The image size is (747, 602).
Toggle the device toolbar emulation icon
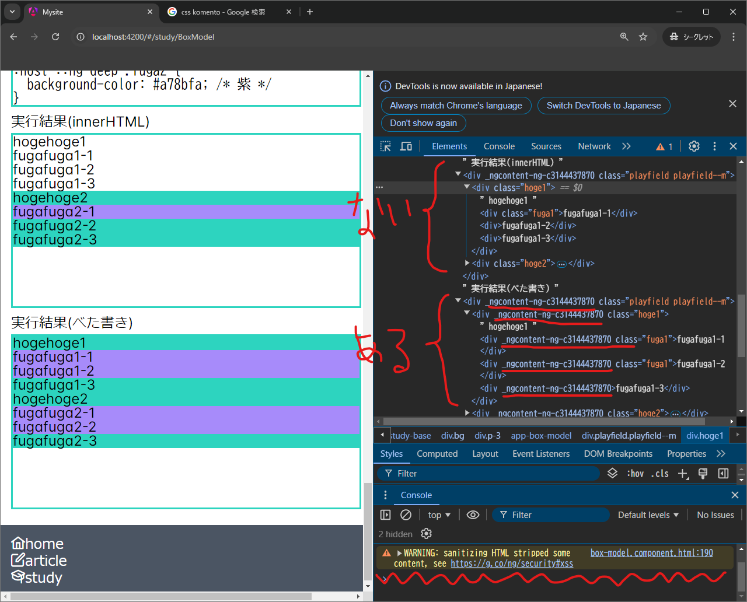406,146
